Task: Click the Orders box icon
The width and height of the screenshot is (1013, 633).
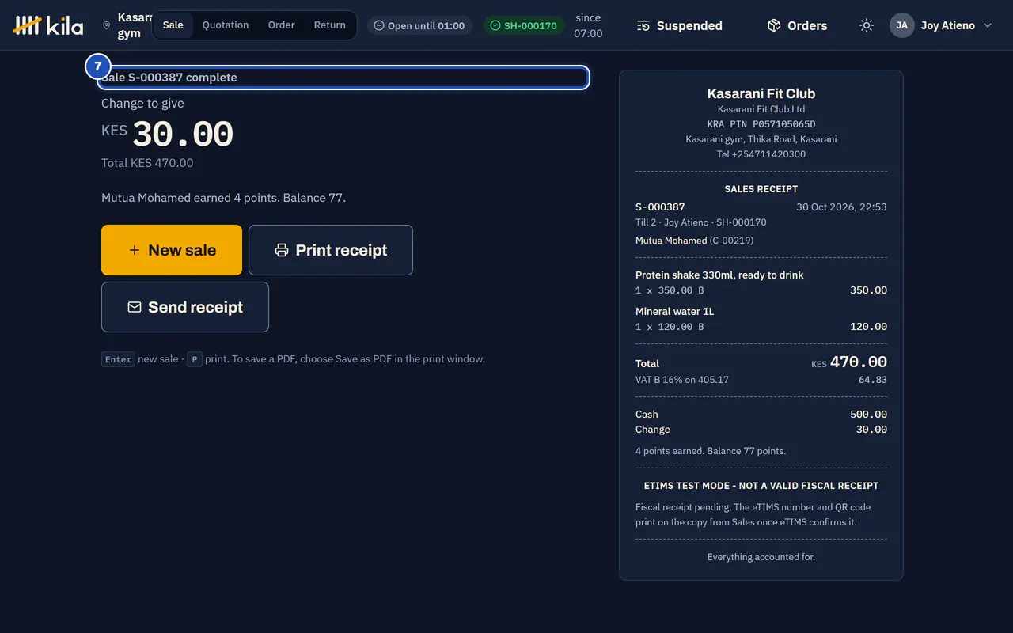Action: point(774,25)
